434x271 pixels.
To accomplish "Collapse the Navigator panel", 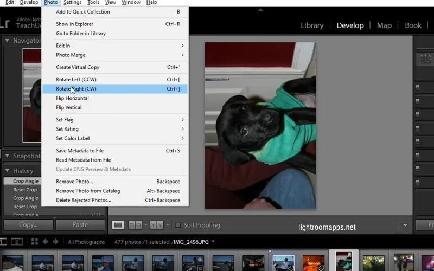I will [7, 41].
